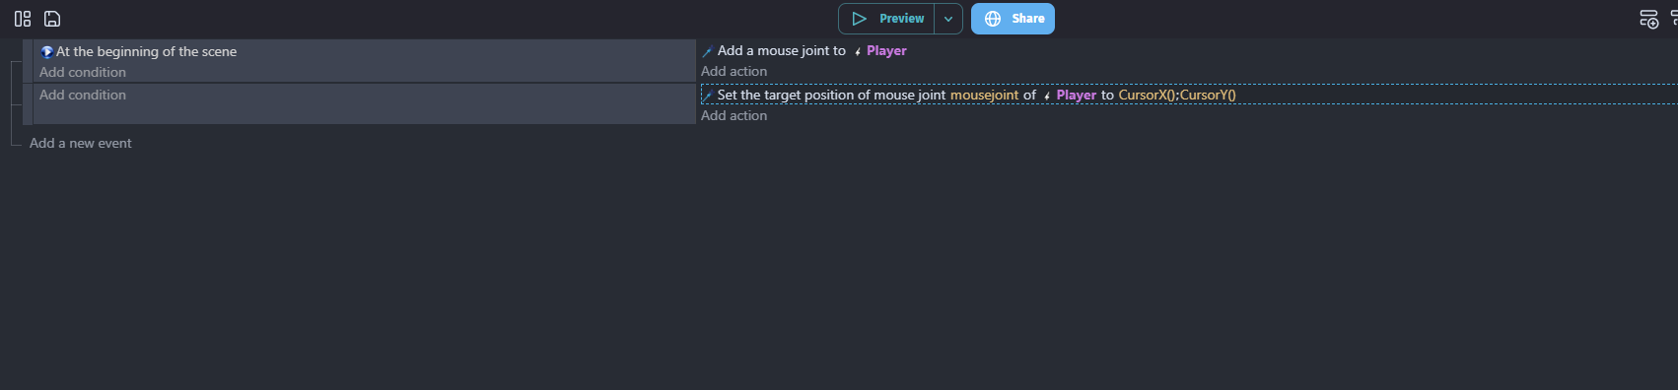Expand the Preview options dropdown arrow
1678x390 pixels.
(948, 19)
